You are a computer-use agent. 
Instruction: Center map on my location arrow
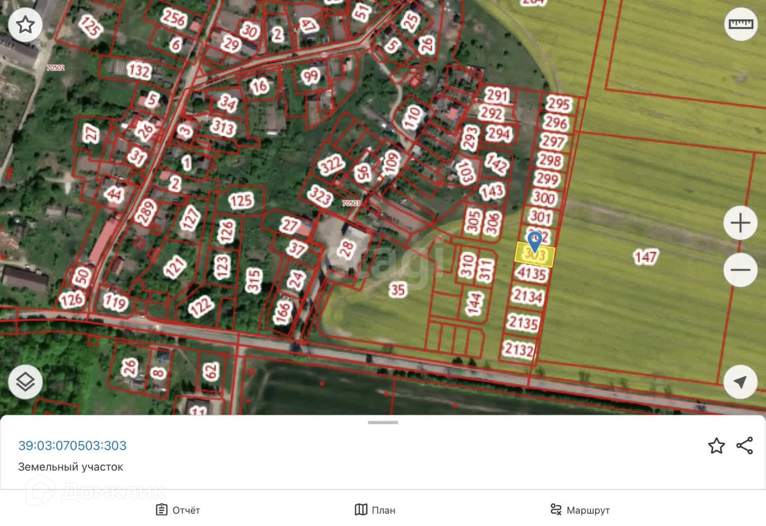coord(740,382)
